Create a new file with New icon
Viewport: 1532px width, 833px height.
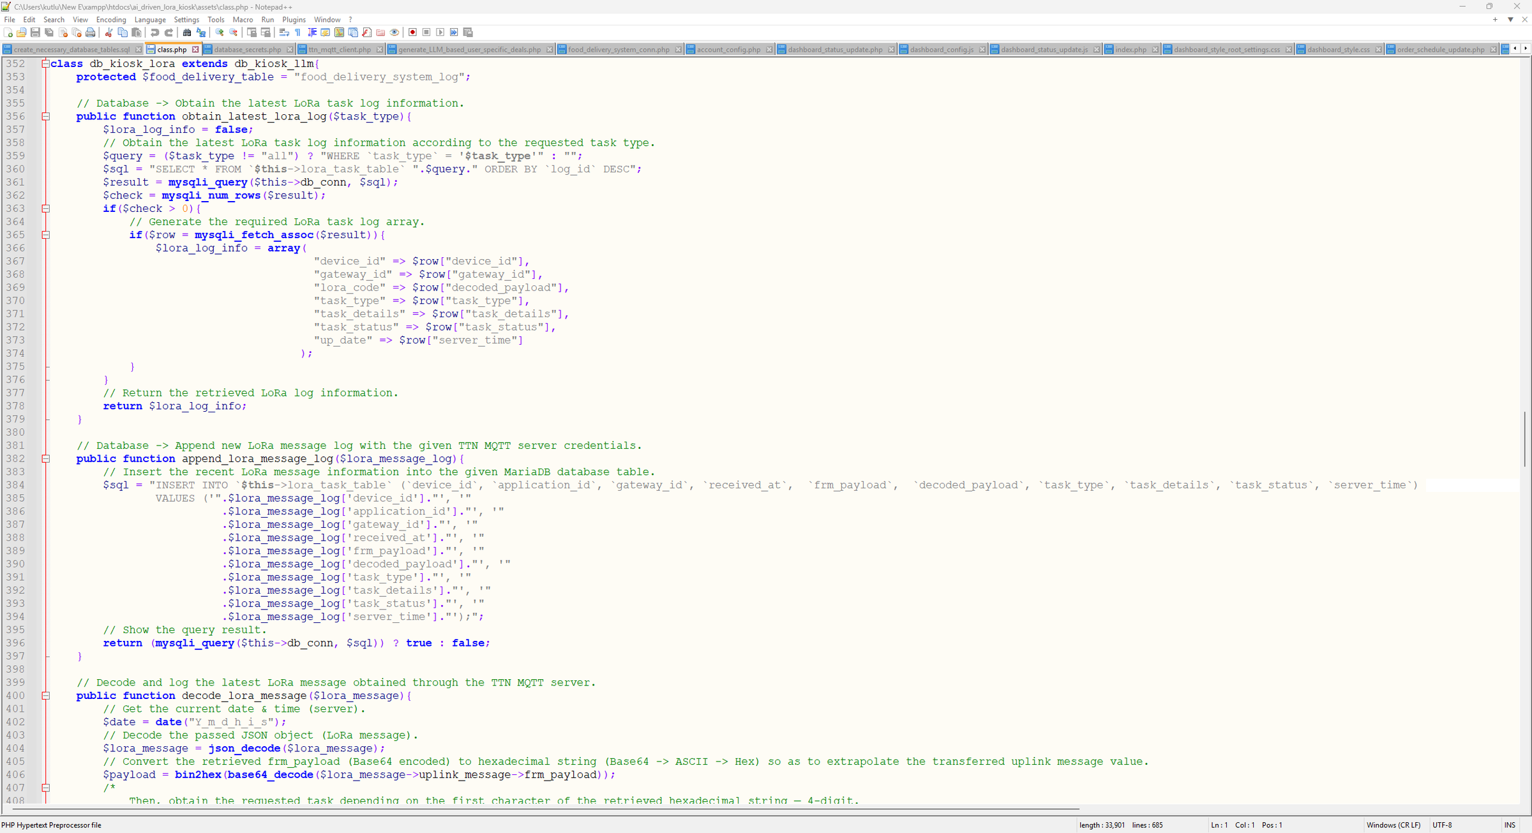[8, 33]
